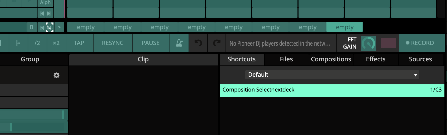Switch to the Files tab
This screenshot has height=135, width=447.
click(286, 59)
